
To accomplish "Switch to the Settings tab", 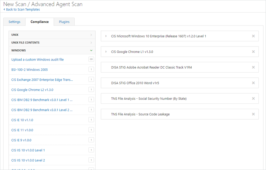I will [14, 22].
